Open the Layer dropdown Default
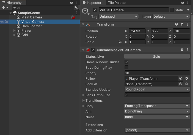The image size is (193, 135). tap(171, 16)
